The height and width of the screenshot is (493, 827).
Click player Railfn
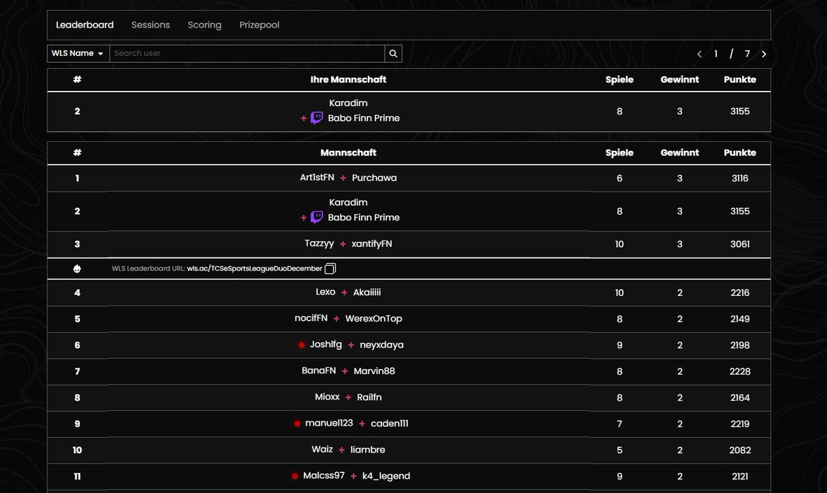click(369, 397)
